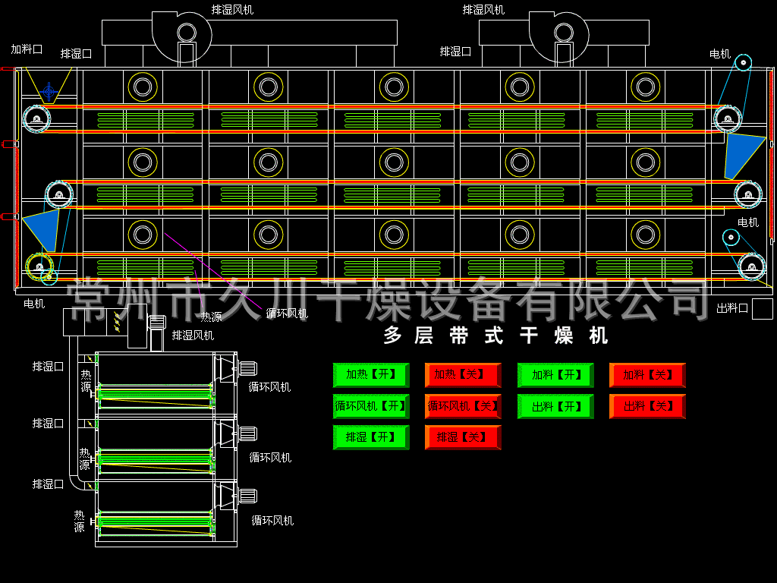Stop circulation fans with 循环风机【关】
The width and height of the screenshot is (777, 583).
[463, 406]
